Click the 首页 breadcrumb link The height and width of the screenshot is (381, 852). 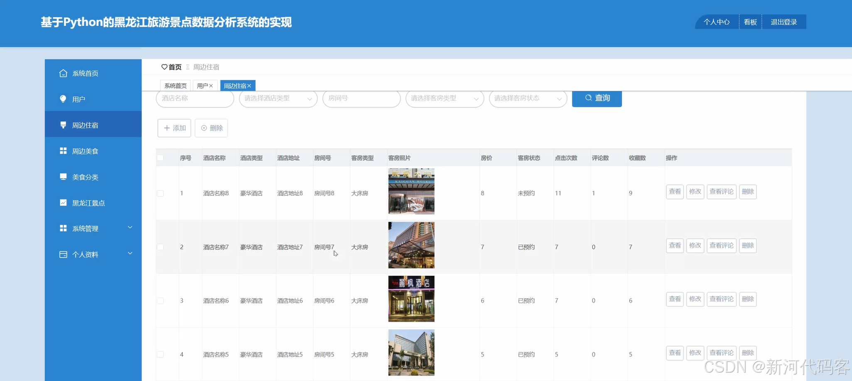(x=175, y=67)
